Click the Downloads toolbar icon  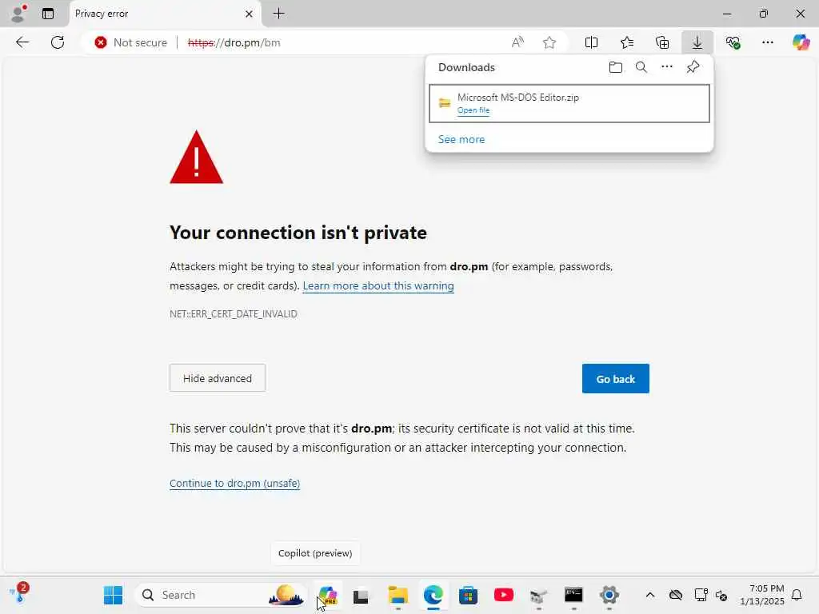[697, 42]
